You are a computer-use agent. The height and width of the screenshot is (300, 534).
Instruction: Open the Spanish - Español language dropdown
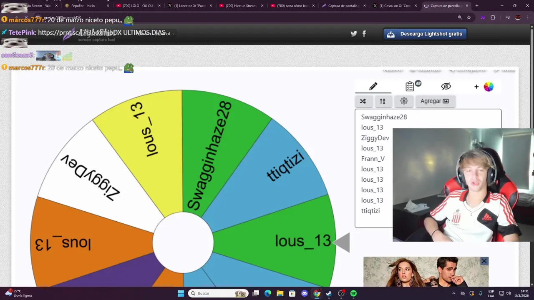point(155,34)
